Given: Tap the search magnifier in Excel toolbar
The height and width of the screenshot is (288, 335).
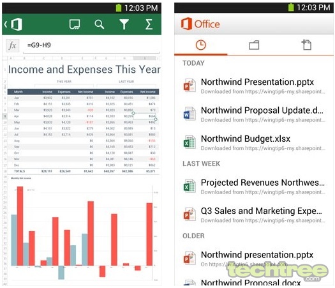Looking at the screenshot, I should click(x=99, y=24).
